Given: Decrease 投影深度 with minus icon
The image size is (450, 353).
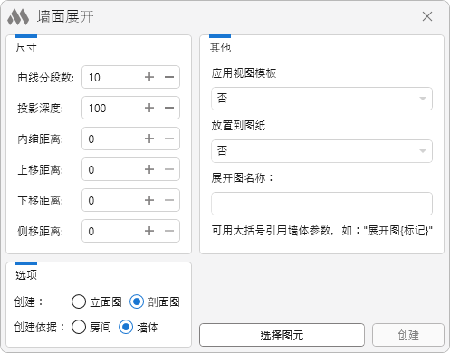Looking at the screenshot, I should click(x=169, y=108).
